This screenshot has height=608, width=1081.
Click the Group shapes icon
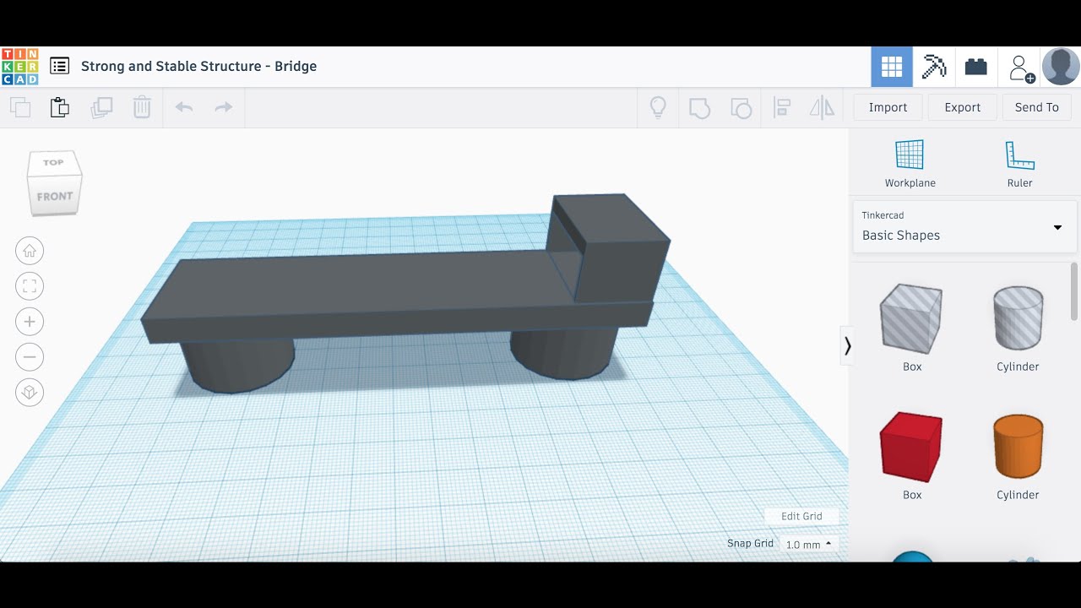pos(699,108)
